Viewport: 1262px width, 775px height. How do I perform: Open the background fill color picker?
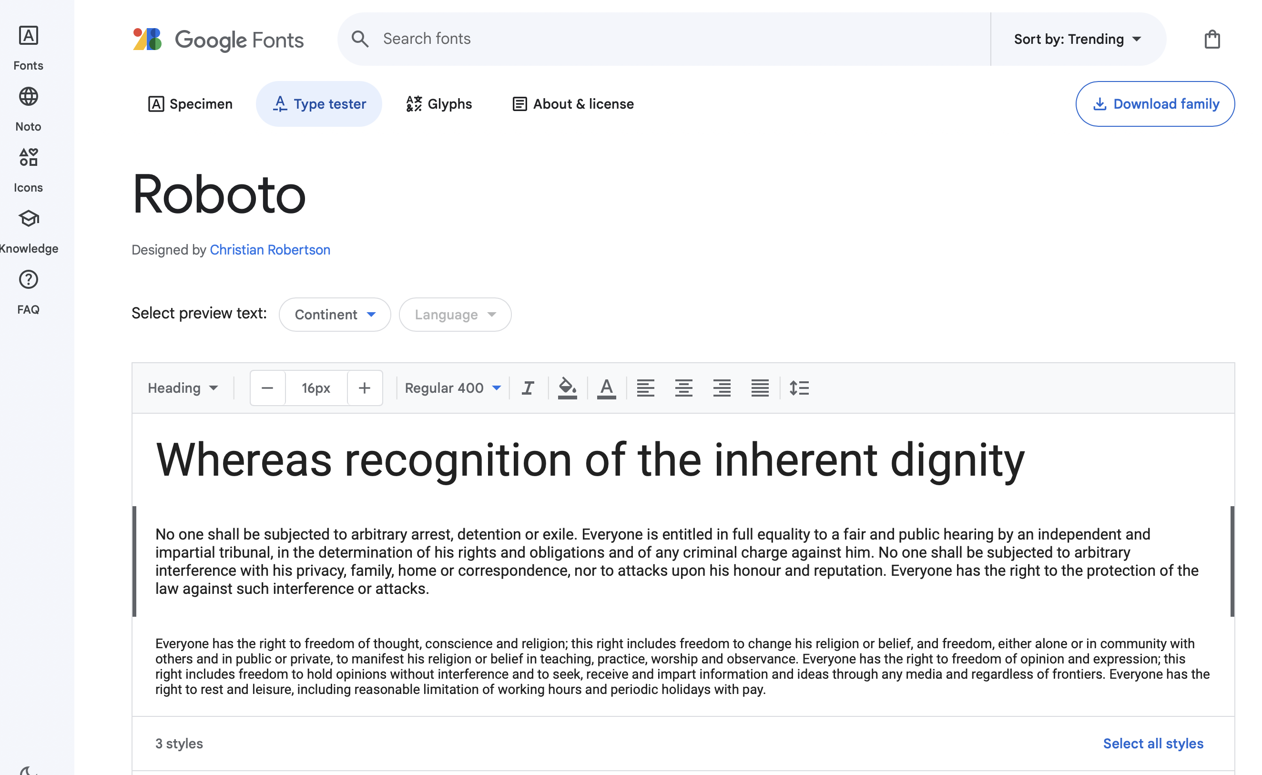click(567, 388)
